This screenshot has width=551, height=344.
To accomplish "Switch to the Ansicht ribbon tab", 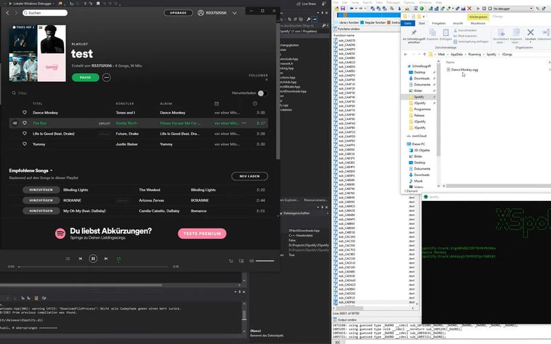I will point(458,23).
